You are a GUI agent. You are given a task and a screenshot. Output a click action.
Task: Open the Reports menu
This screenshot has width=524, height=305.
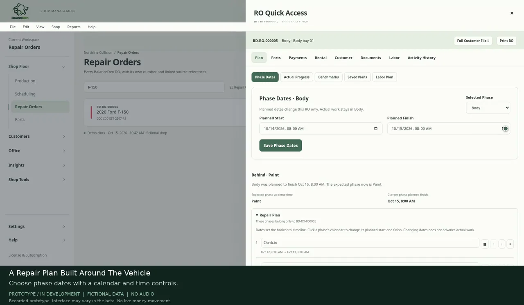74,27
